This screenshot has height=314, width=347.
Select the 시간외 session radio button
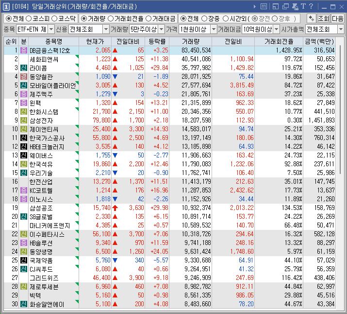tap(226, 18)
